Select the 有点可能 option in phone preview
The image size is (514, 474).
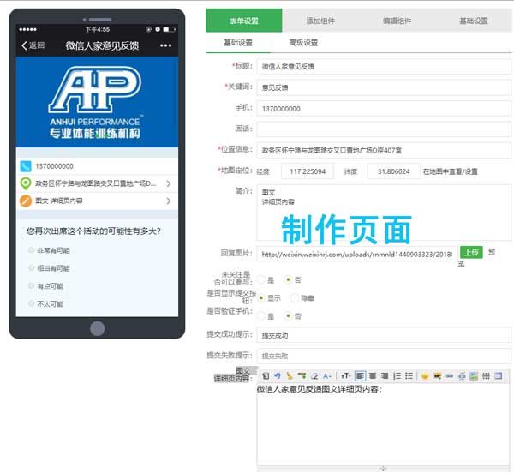tap(32, 286)
